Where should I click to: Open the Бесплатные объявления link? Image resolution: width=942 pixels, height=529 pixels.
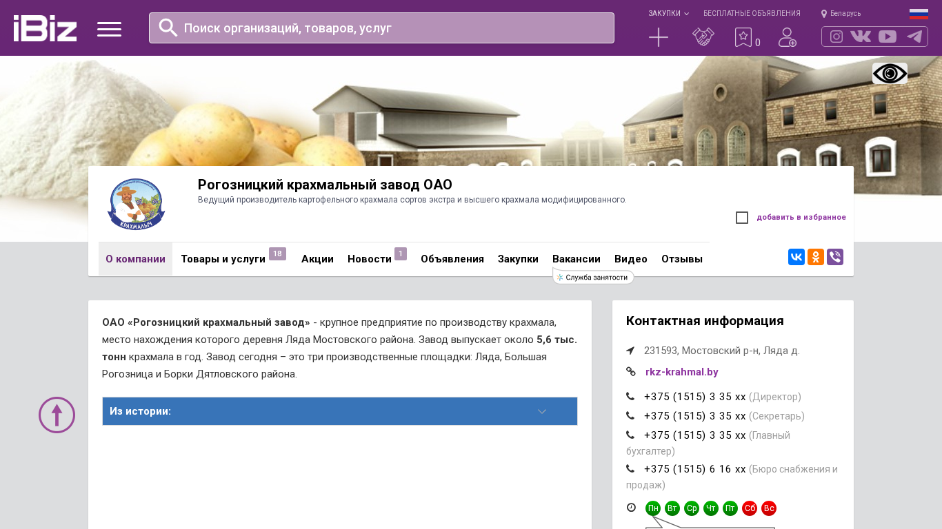pyautogui.click(x=752, y=14)
